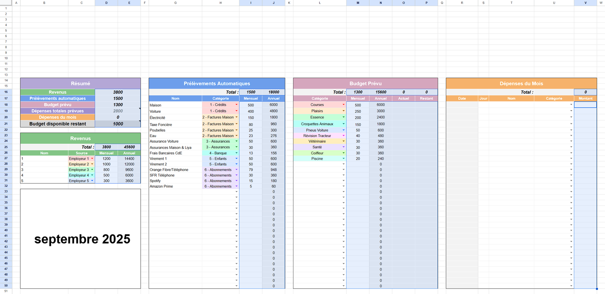Click the septembre 2025 date box

pos(81,239)
